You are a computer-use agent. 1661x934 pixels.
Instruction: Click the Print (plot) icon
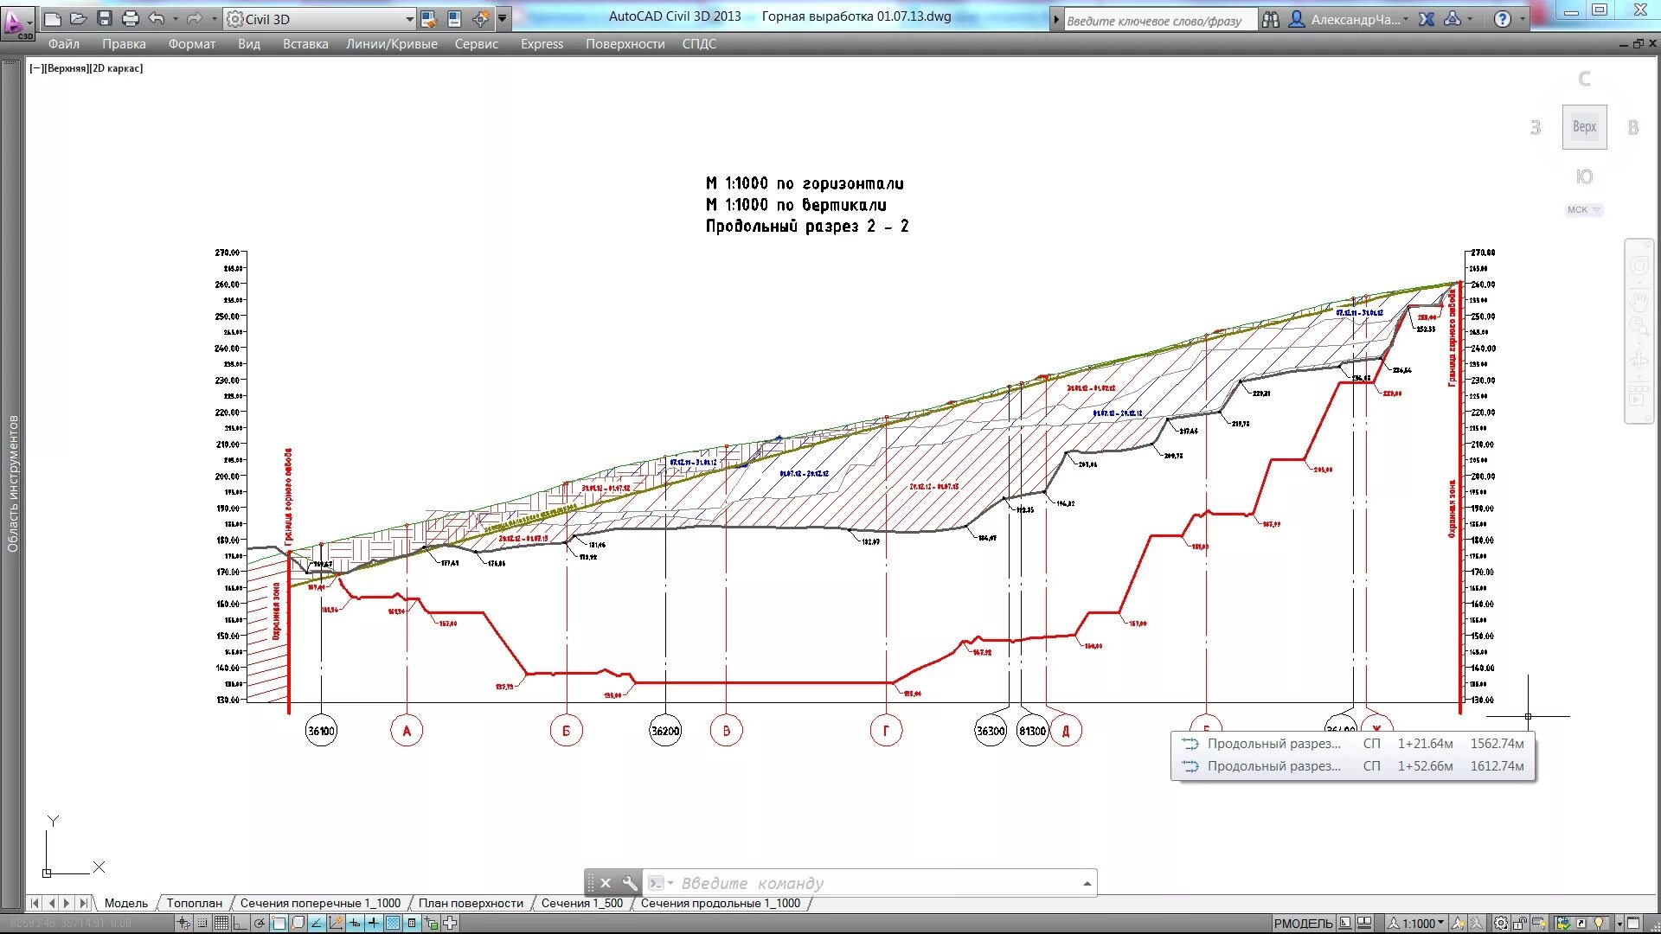[x=130, y=19]
